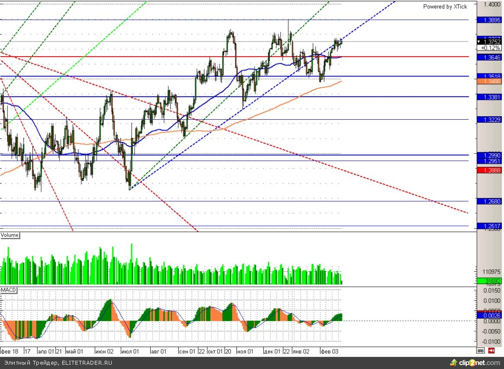Select the 1.3646 resistance level label

(x=489, y=57)
